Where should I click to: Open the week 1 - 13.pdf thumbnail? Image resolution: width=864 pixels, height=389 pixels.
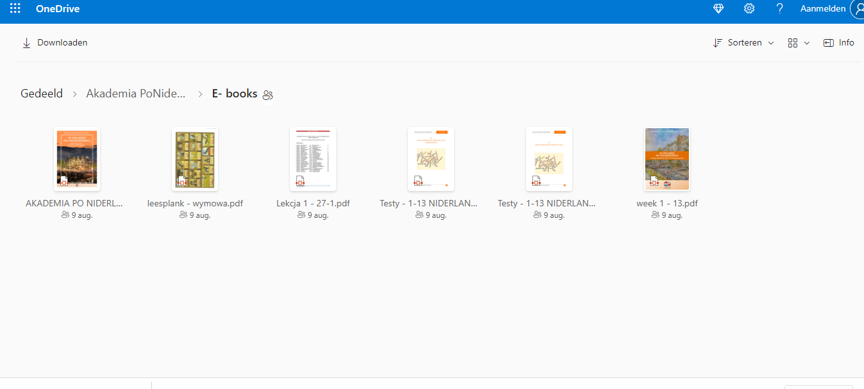coord(667,159)
